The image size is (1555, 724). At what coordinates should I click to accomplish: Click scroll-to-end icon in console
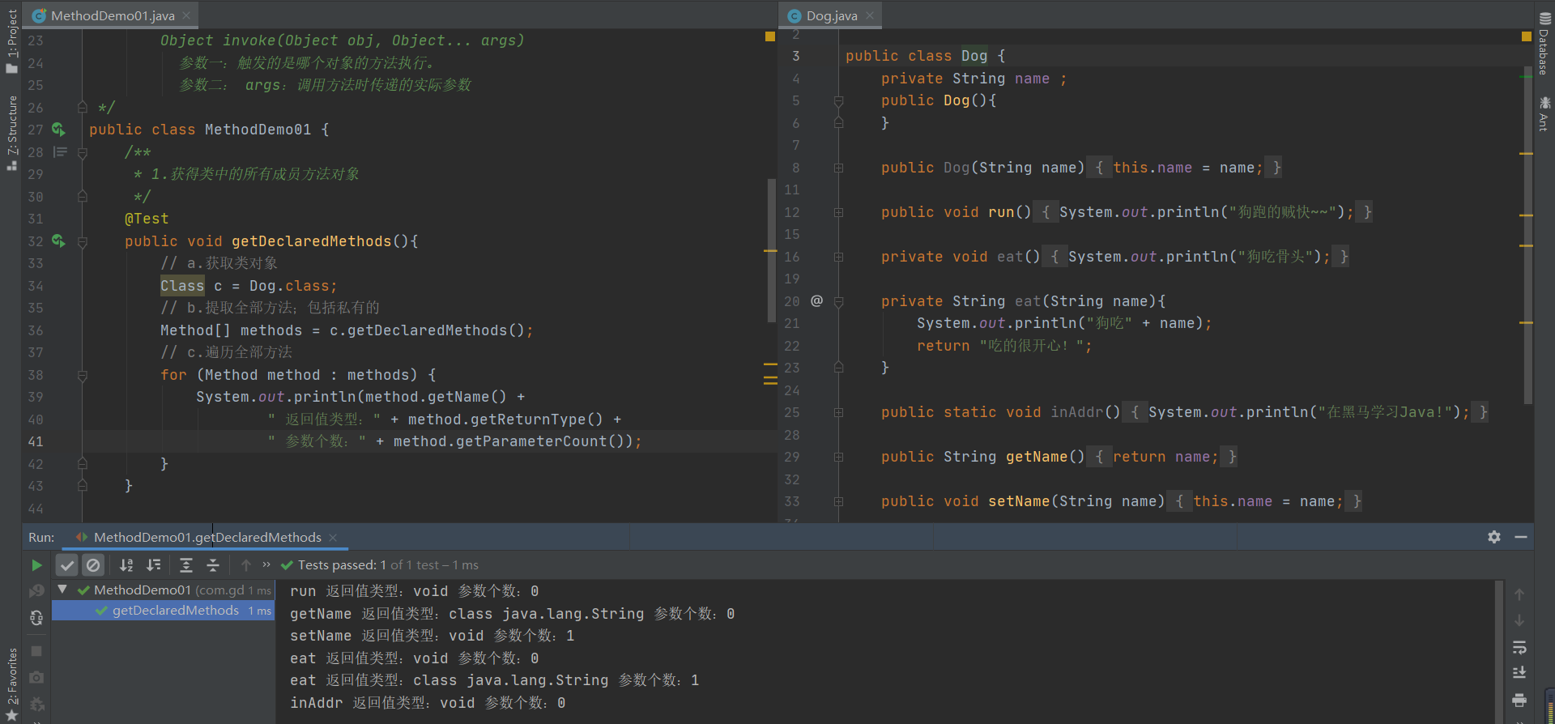1519,673
